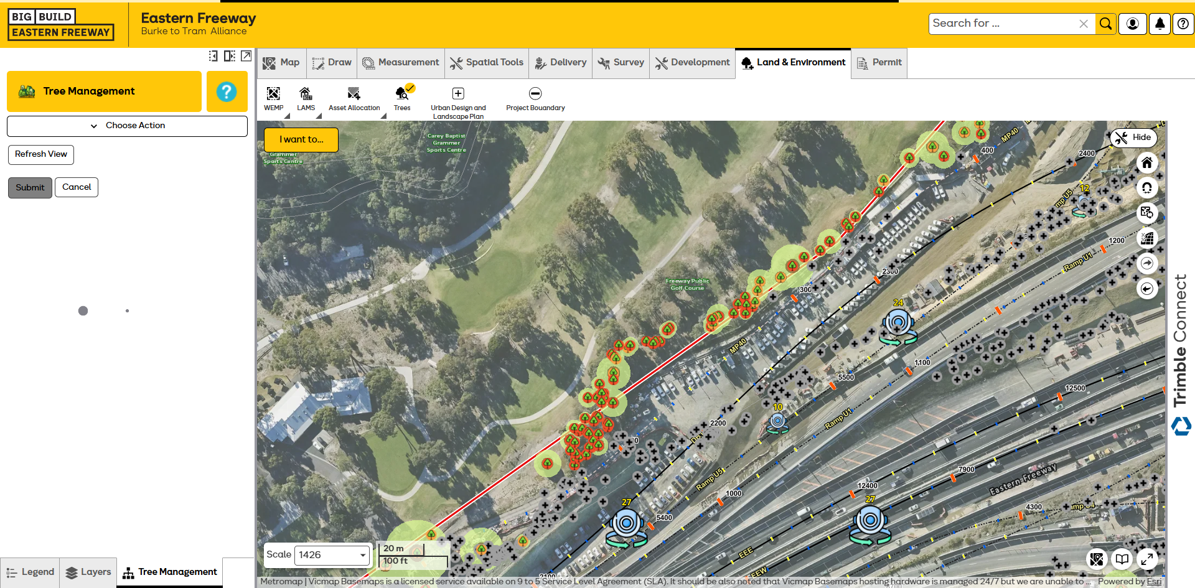Go to previous map extent arrow
Viewport: 1195px width, 588px height.
(x=1147, y=289)
